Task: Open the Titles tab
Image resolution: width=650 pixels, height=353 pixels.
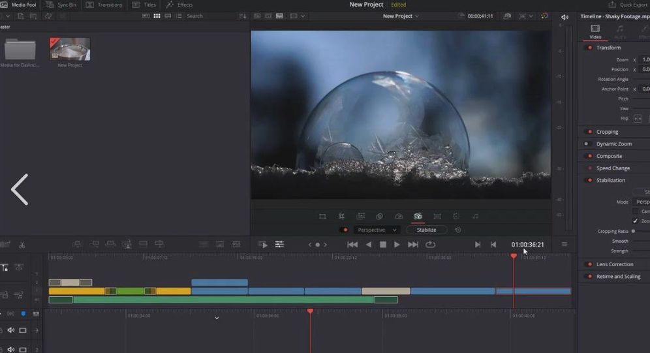Action: click(x=144, y=5)
